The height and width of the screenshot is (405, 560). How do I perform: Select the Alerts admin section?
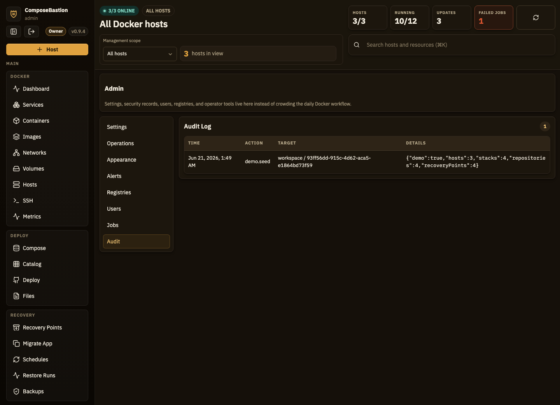coord(136,176)
